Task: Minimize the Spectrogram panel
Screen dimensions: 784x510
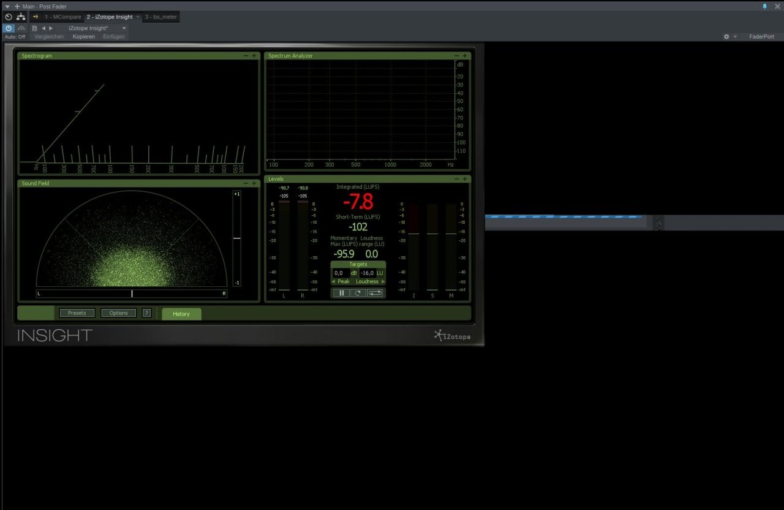Action: [x=246, y=56]
